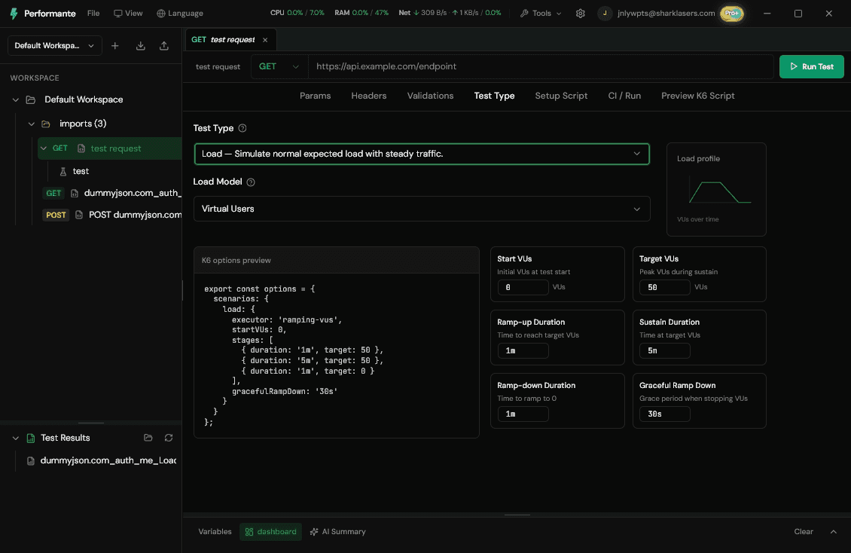Click the test request name field
The width and height of the screenshot is (851, 553).
(x=218, y=67)
